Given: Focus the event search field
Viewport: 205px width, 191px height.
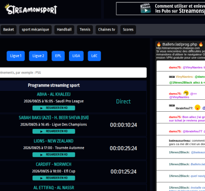Looking at the screenshot, I should [73, 73].
